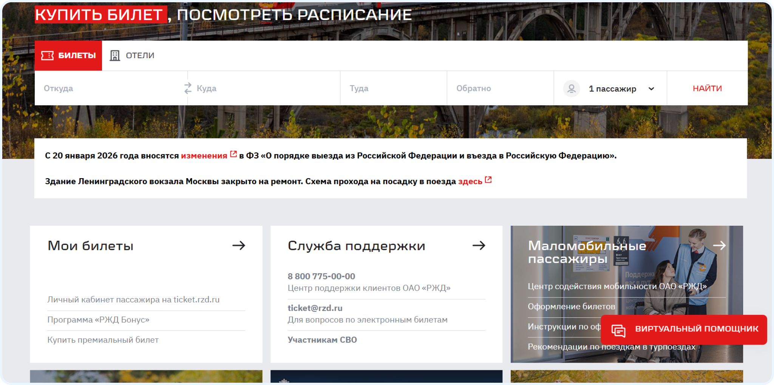Click the passenger avatar icon
The image size is (774, 385).
[572, 89]
